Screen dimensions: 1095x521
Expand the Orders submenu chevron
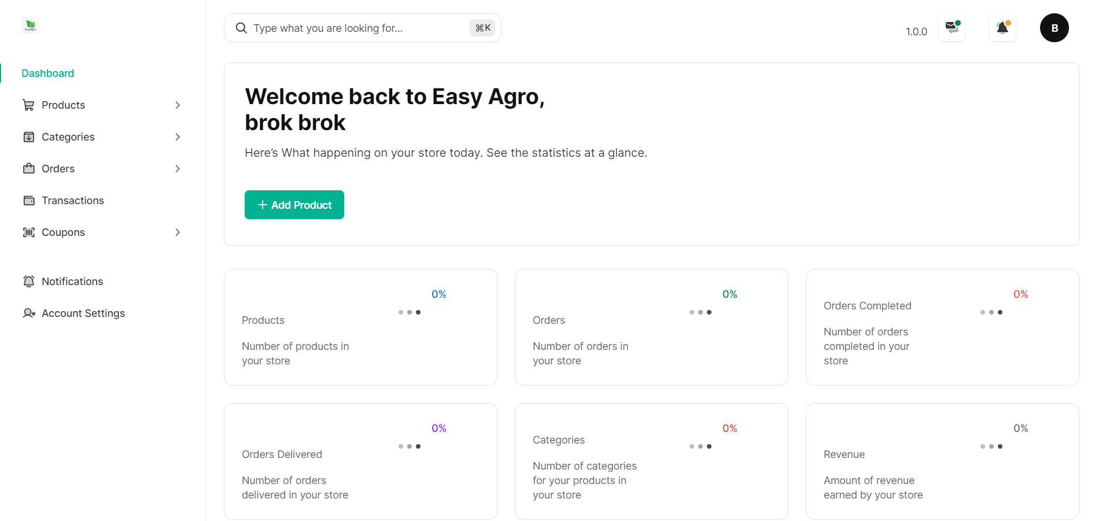(178, 169)
